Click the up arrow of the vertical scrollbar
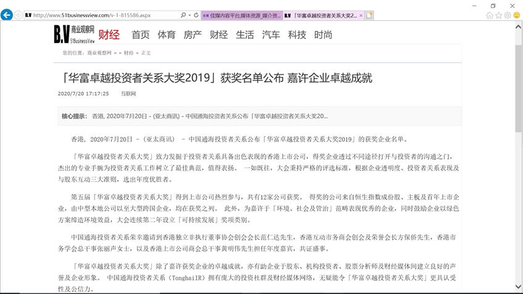 pos(518,27)
